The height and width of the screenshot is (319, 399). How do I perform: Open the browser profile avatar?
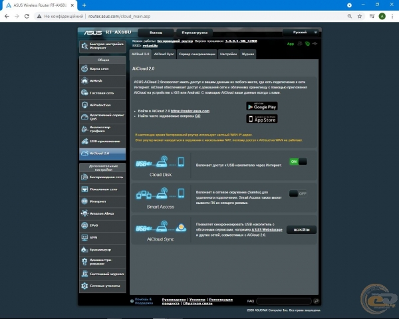point(382,16)
